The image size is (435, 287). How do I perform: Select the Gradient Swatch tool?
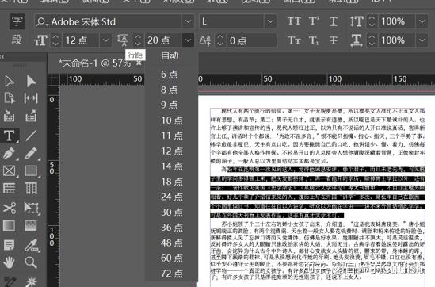tap(10, 225)
